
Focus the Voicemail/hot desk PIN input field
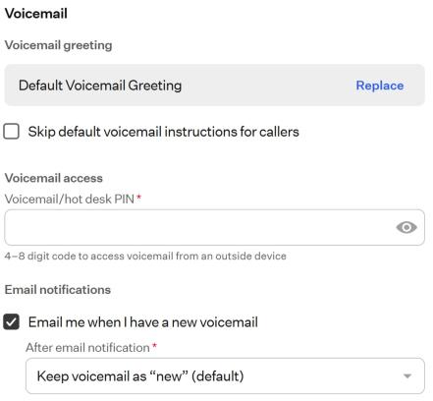215,227
